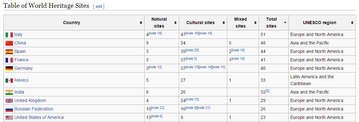
Task: Open note 16 in Italy's cultural sites
Action: (x=192, y=33)
